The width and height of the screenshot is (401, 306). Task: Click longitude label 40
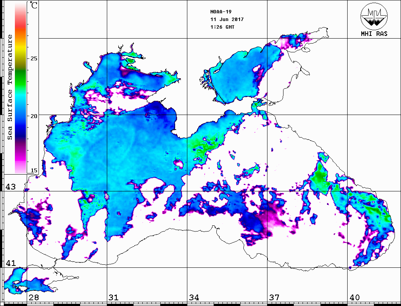(355, 298)
